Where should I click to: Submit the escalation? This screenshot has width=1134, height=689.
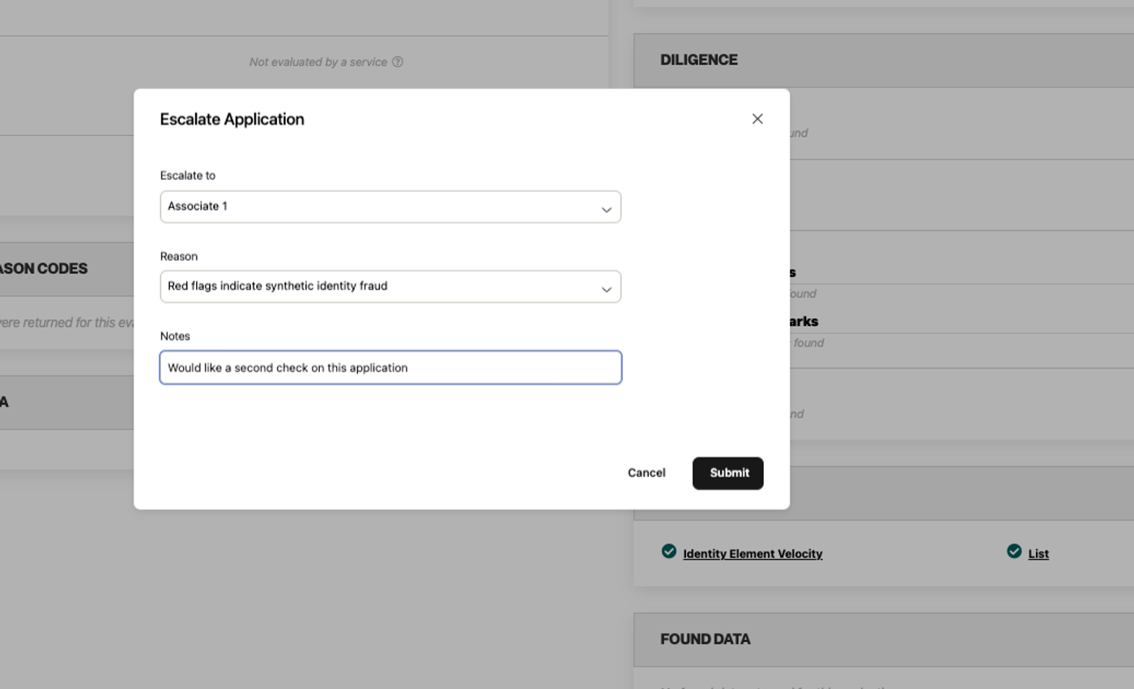click(727, 473)
